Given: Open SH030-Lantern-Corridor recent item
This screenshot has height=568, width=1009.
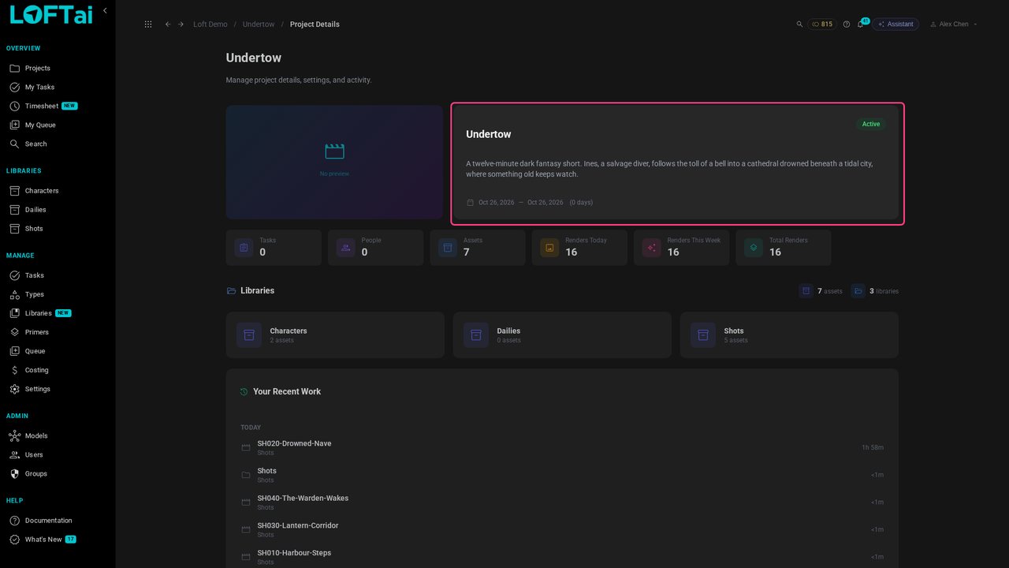Looking at the screenshot, I should tap(562, 529).
